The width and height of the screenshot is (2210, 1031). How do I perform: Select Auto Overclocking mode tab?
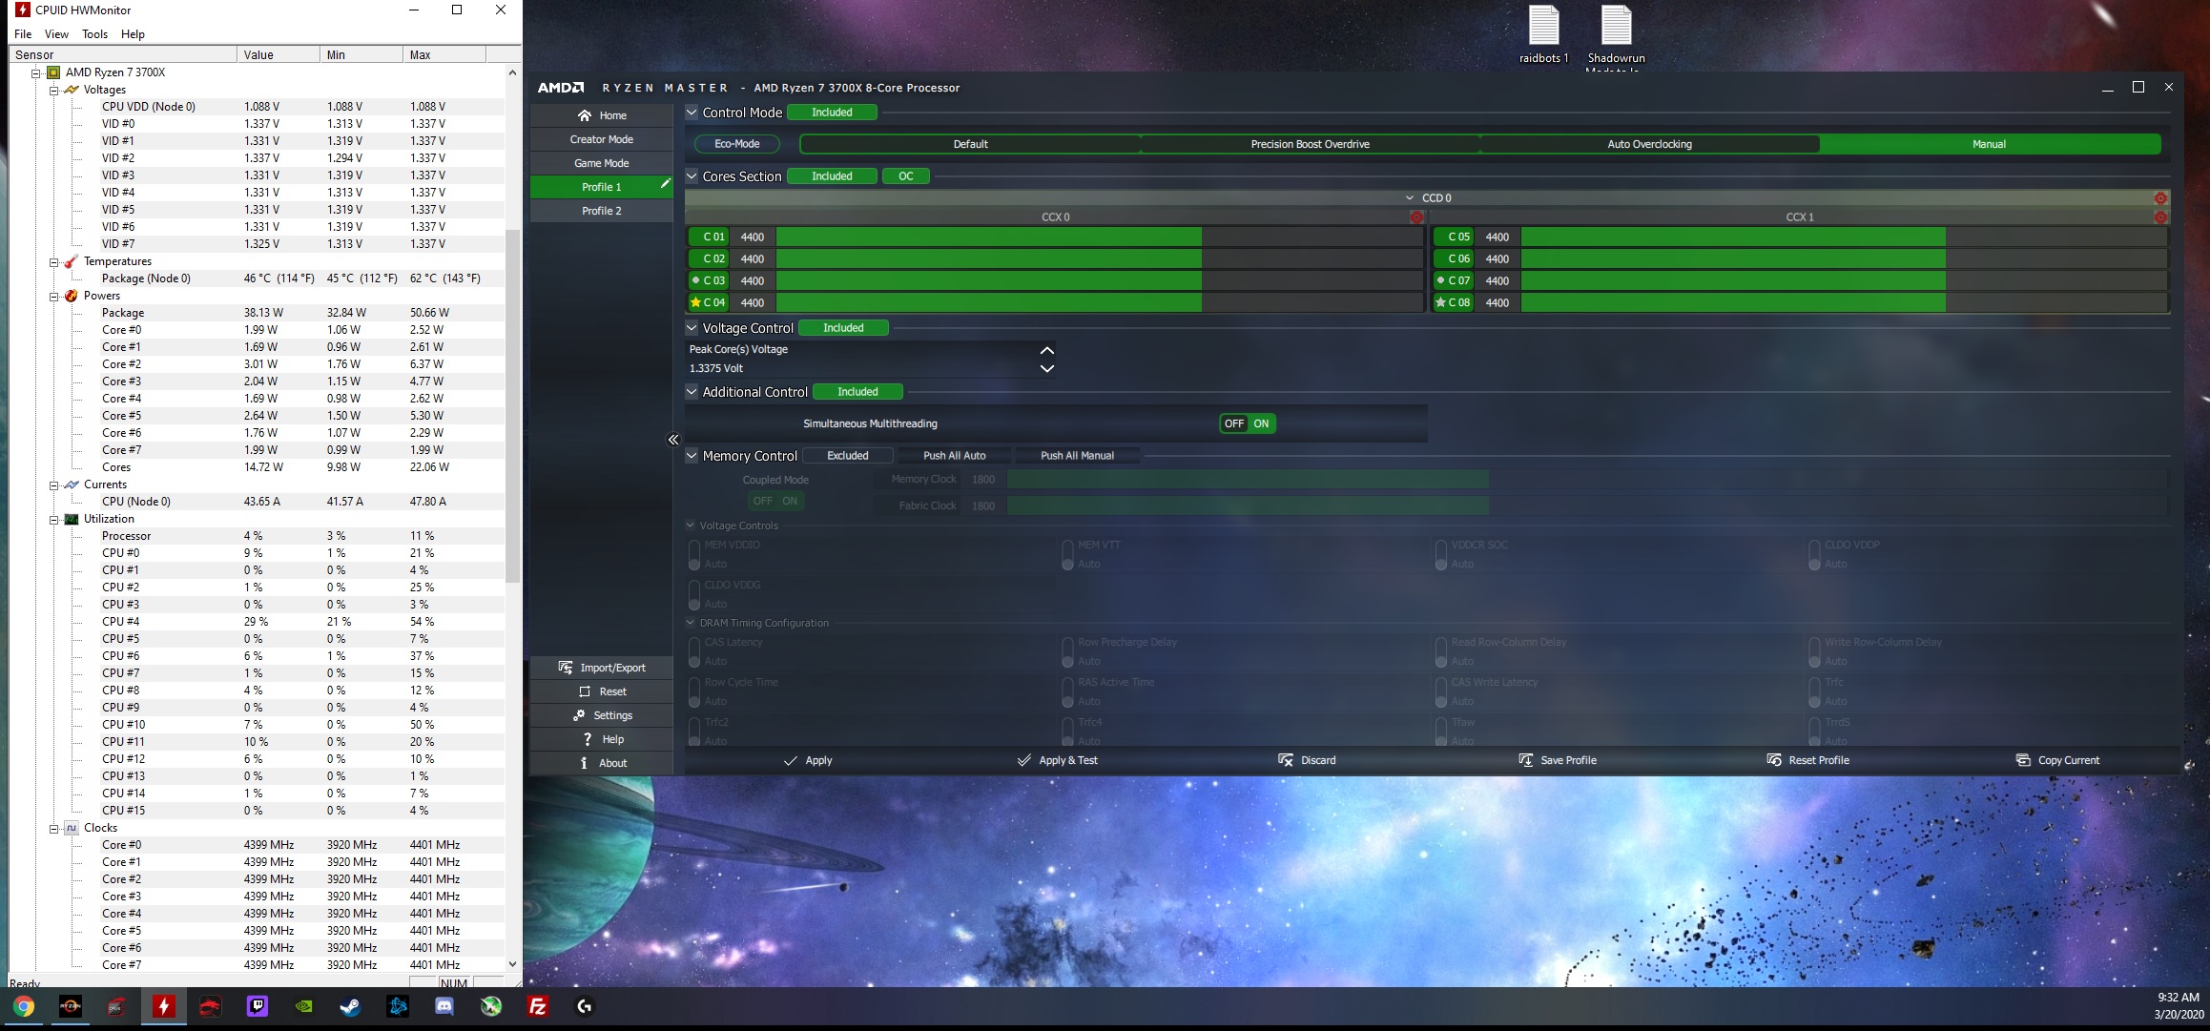(1649, 144)
